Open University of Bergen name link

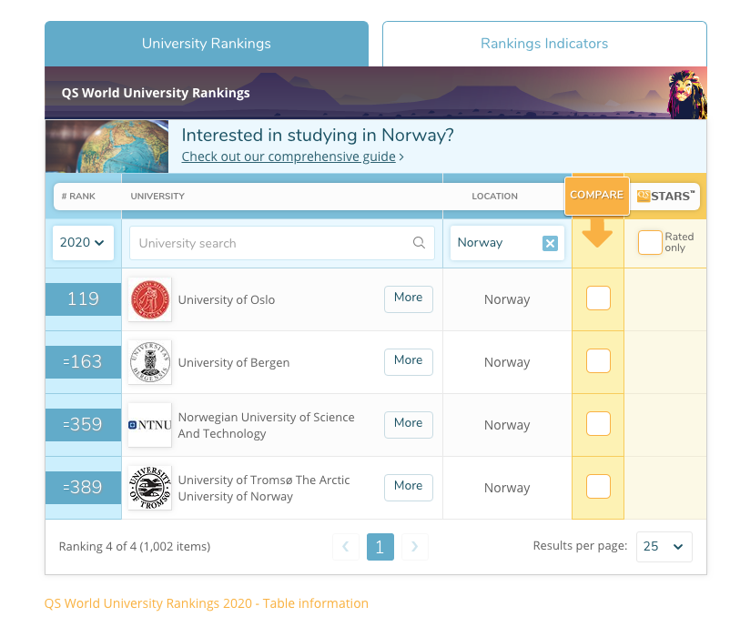coord(234,362)
